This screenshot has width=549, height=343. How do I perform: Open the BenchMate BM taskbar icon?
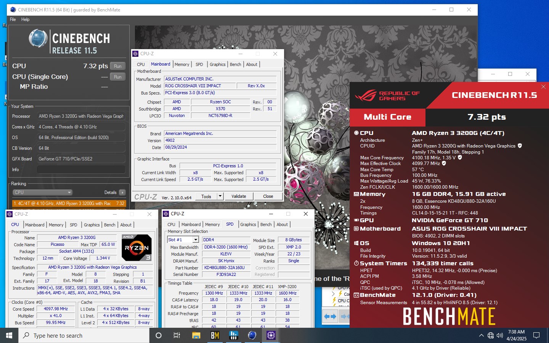215,335
